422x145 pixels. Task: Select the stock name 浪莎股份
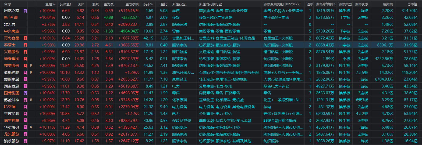(12, 141)
